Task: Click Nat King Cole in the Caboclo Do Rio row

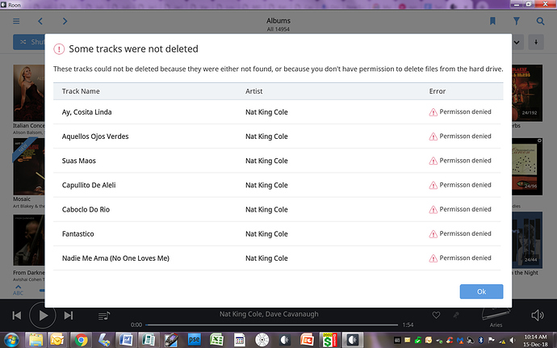Action: coord(266,210)
